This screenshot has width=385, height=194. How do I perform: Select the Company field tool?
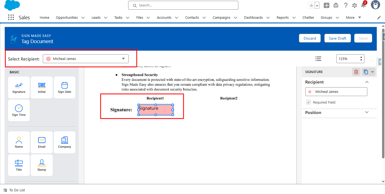tap(64, 142)
